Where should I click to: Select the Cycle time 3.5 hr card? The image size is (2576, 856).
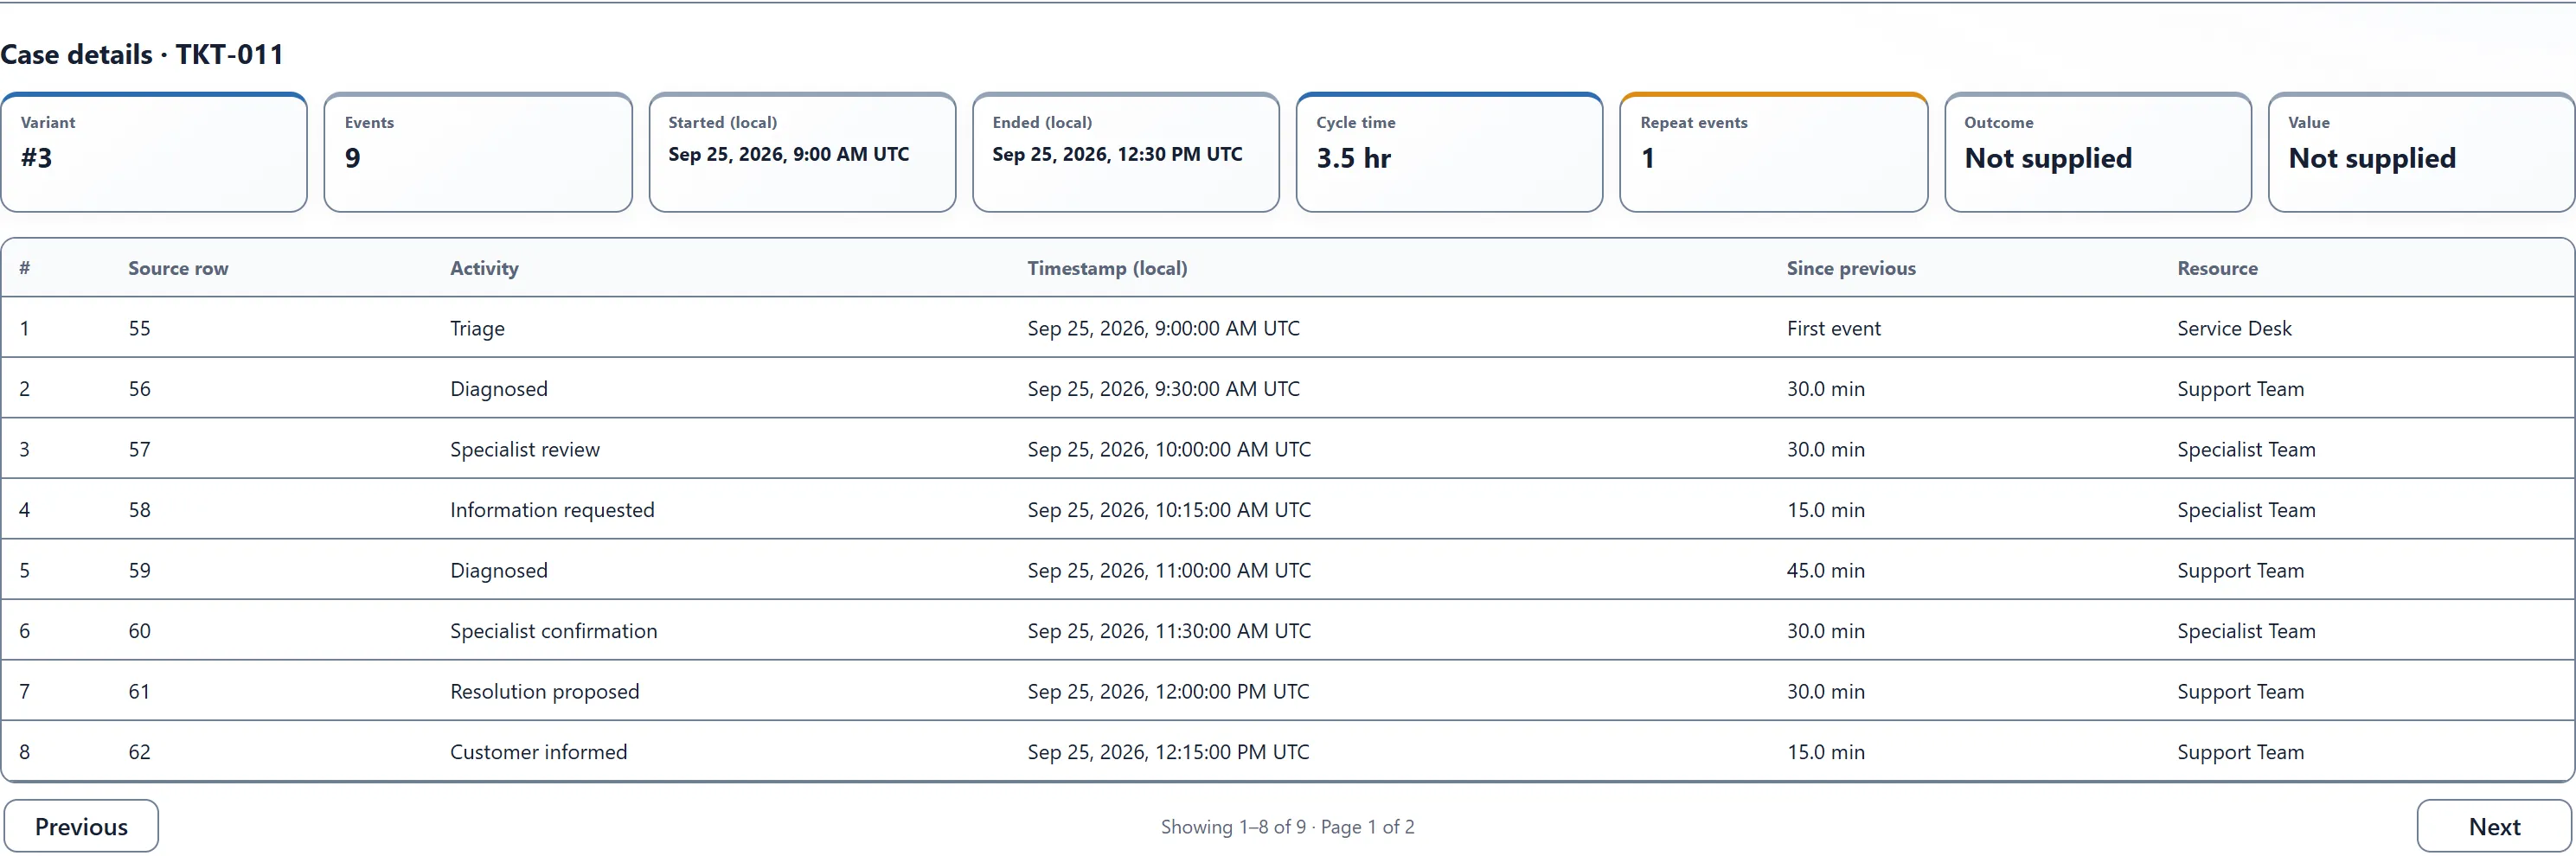(1449, 152)
